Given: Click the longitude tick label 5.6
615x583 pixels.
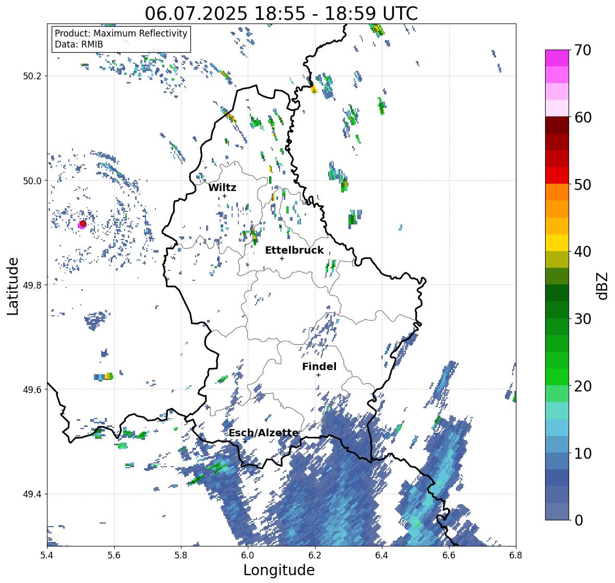Looking at the screenshot, I should coord(114,555).
